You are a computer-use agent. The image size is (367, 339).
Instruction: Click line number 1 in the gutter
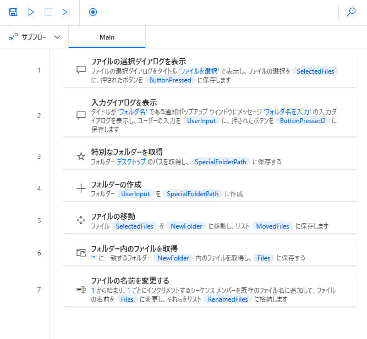click(x=39, y=70)
